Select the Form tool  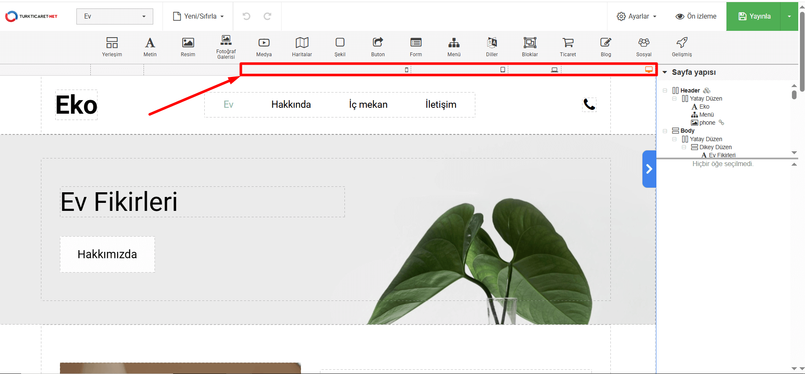click(x=416, y=46)
